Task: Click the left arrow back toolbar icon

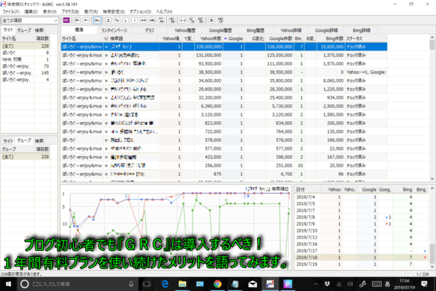Action: pos(87,20)
